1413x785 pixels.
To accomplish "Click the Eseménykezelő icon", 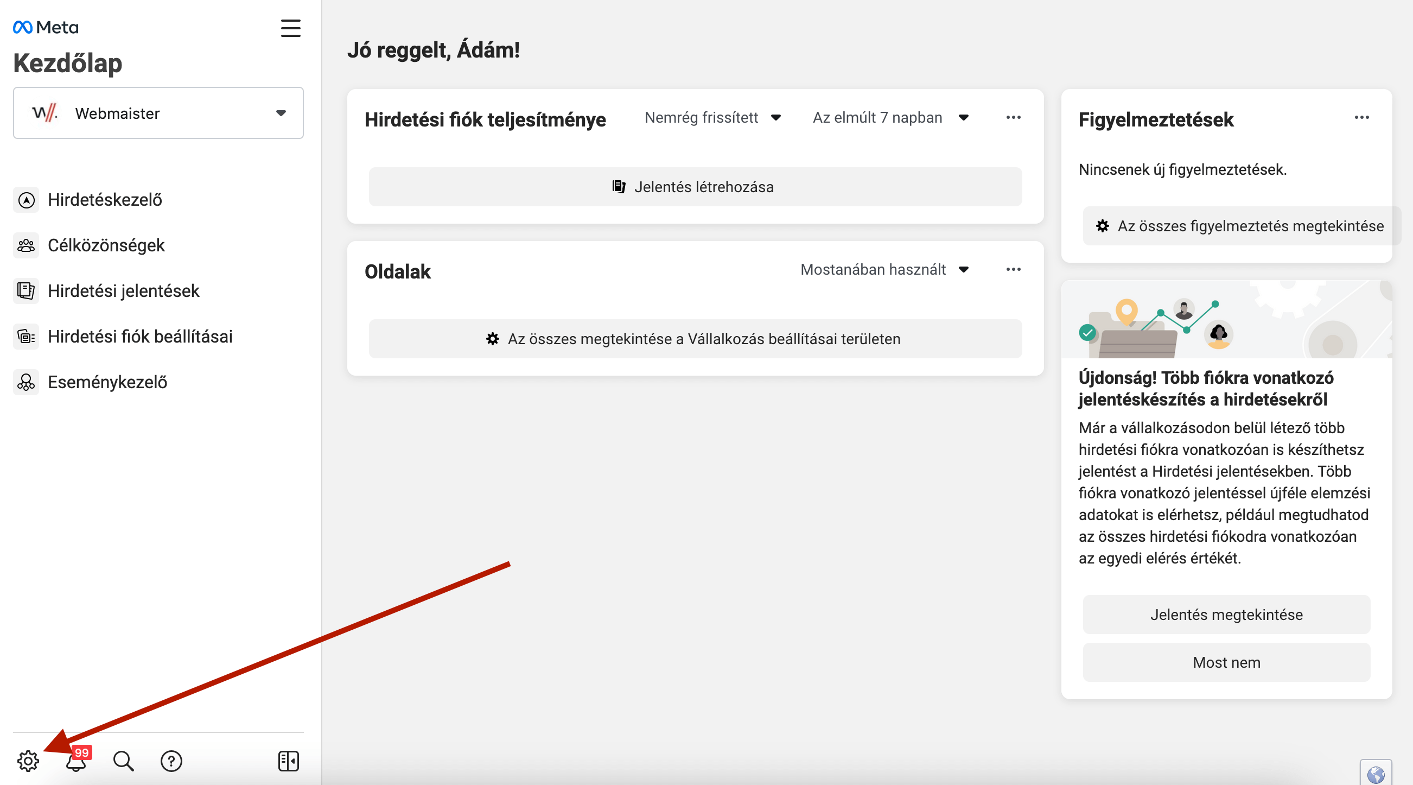I will click(27, 382).
